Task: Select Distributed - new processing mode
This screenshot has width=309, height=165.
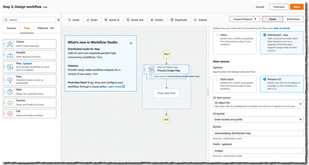Action: (x=265, y=35)
